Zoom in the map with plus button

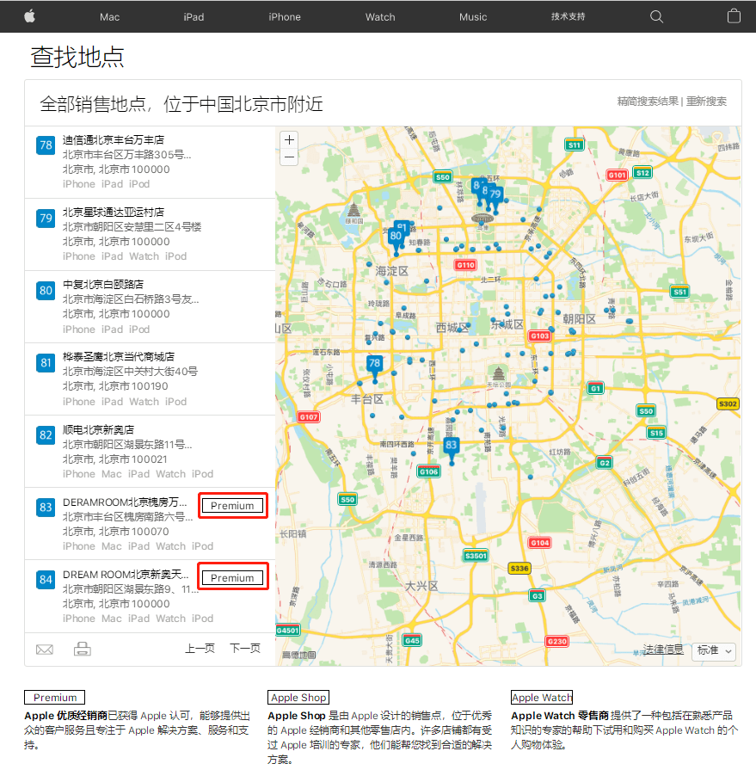point(290,139)
